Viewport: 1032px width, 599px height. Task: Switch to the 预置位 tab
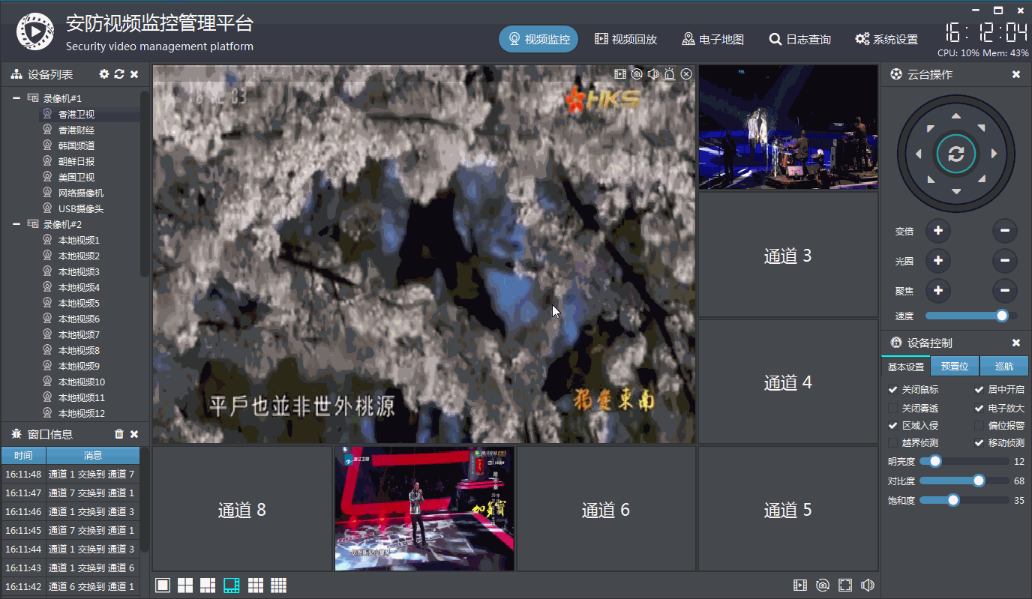pyautogui.click(x=954, y=367)
